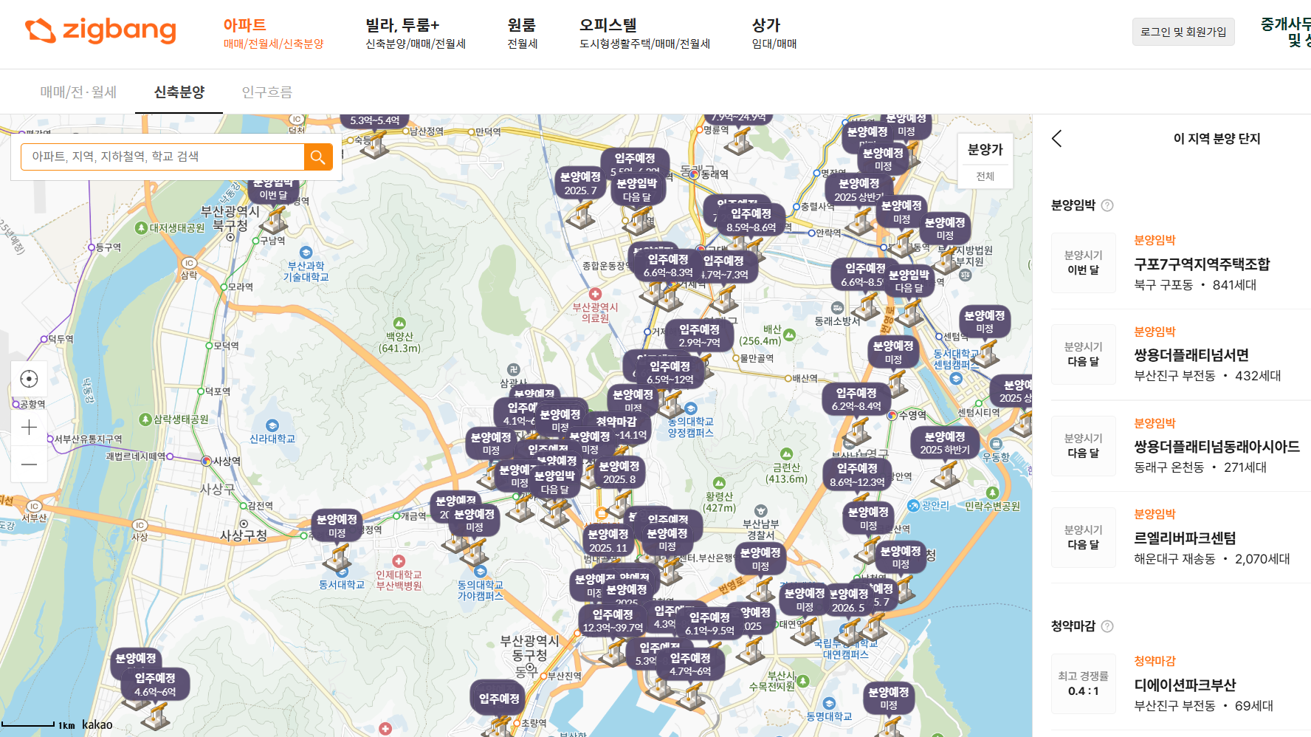
Task: Select the 입주예정 12.3억~39.7억 map marker
Action: (613, 621)
